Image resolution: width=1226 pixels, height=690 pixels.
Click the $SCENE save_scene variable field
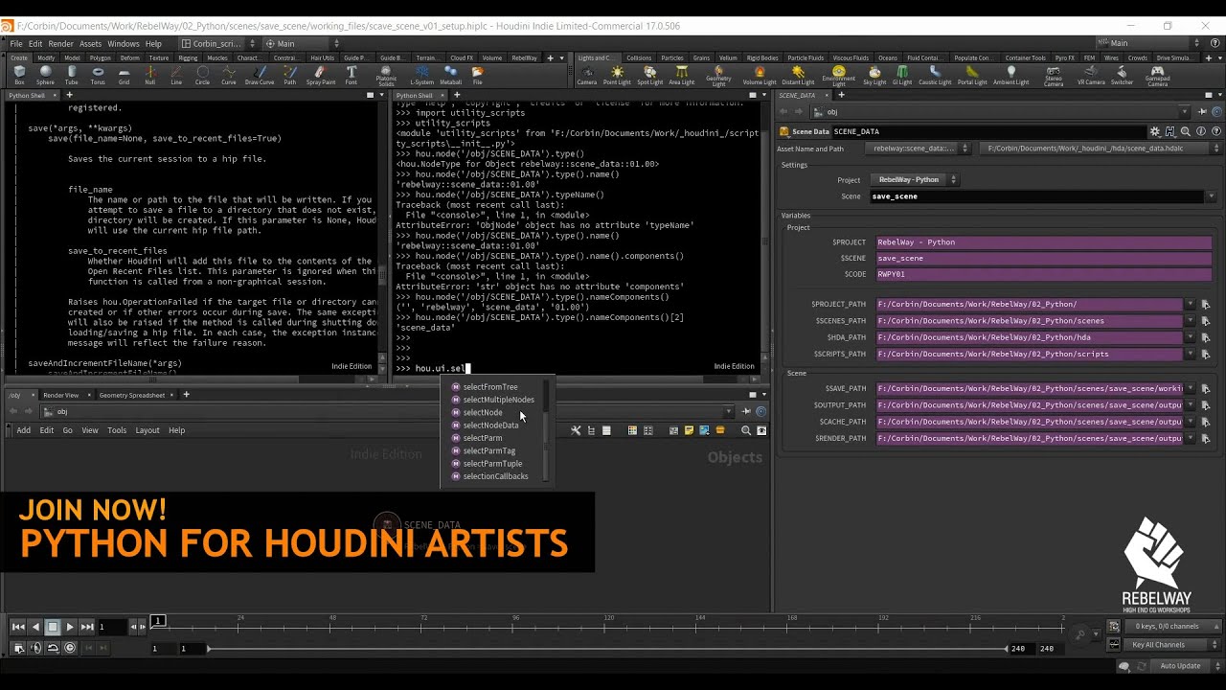[1044, 258]
